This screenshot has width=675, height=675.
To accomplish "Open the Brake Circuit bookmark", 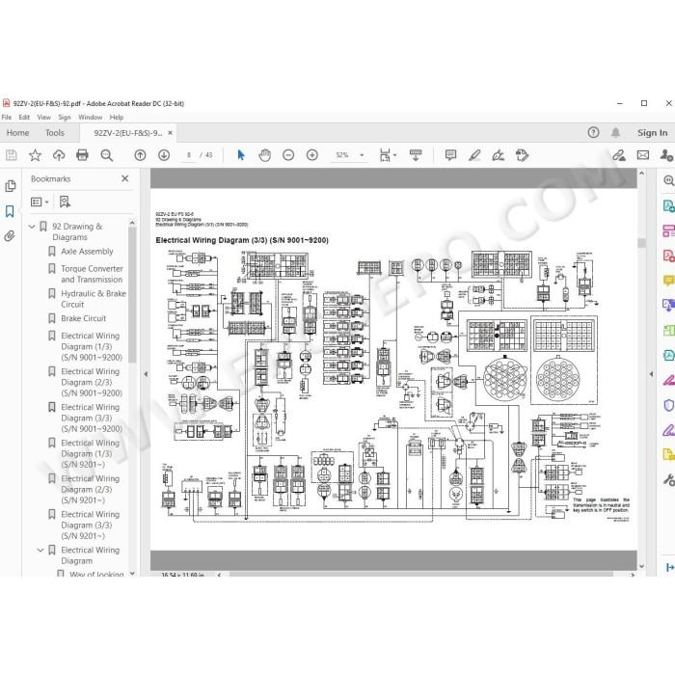I will click(x=84, y=318).
